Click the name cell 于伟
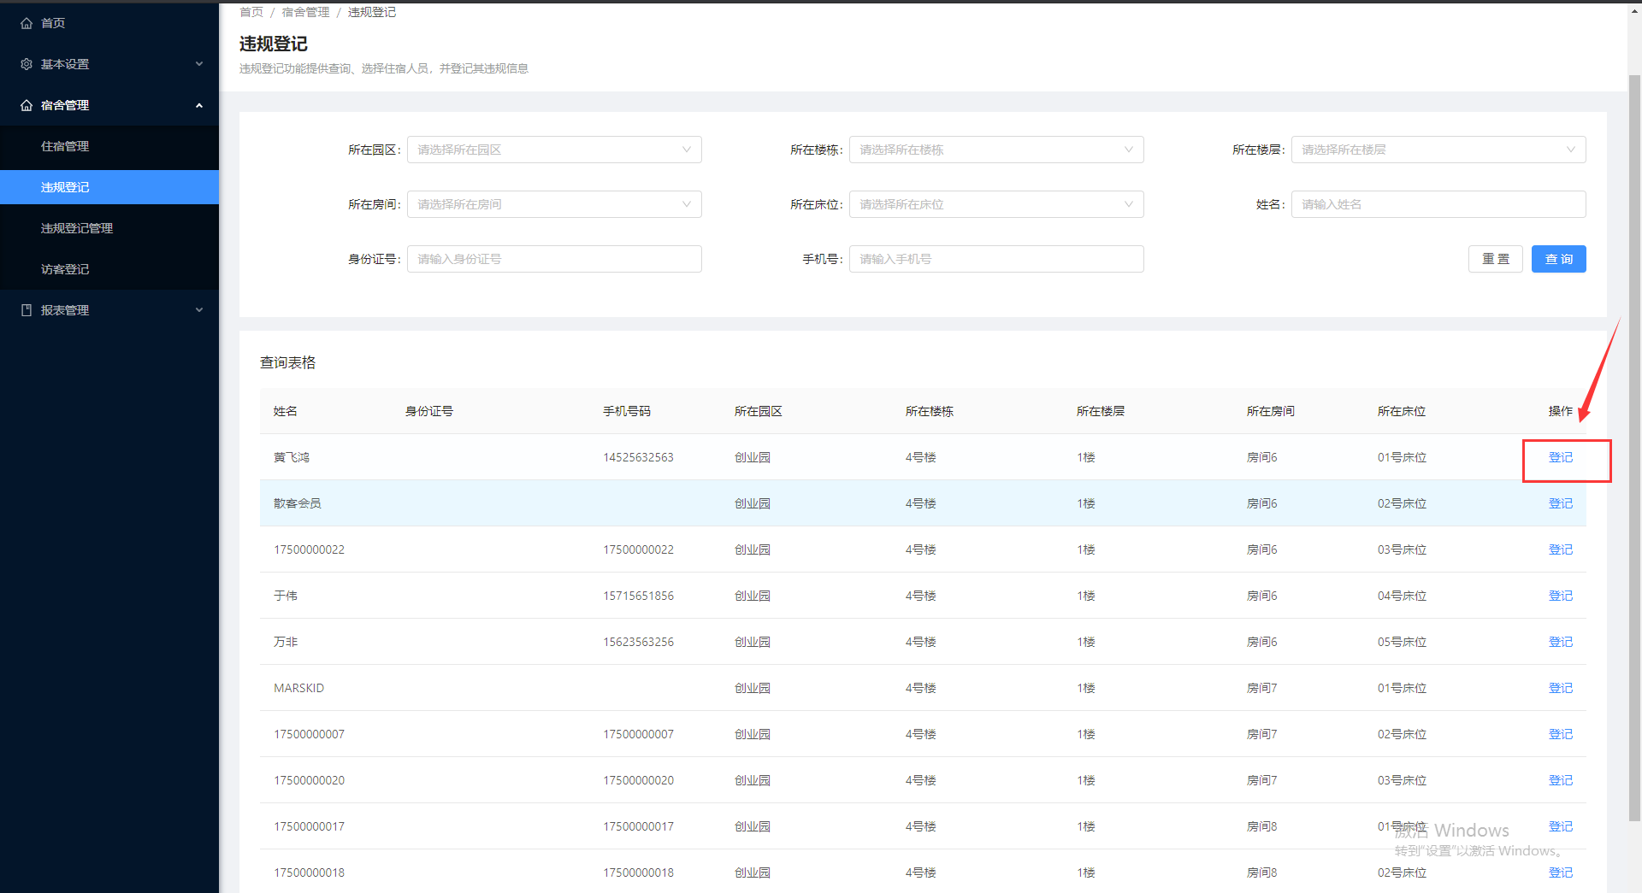This screenshot has width=1642, height=893. click(x=286, y=596)
